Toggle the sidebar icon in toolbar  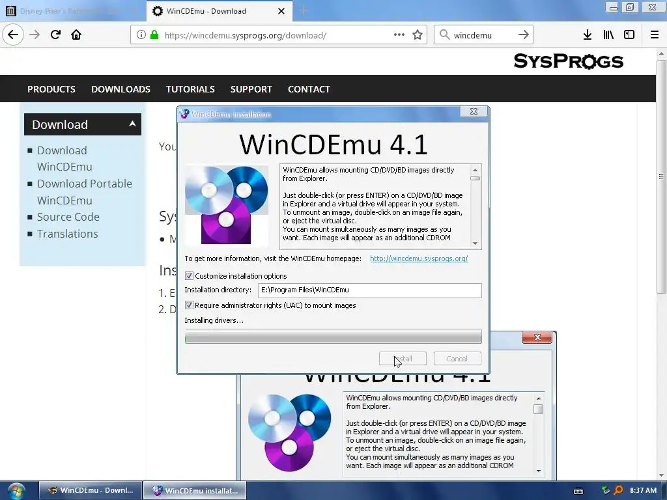click(x=629, y=35)
